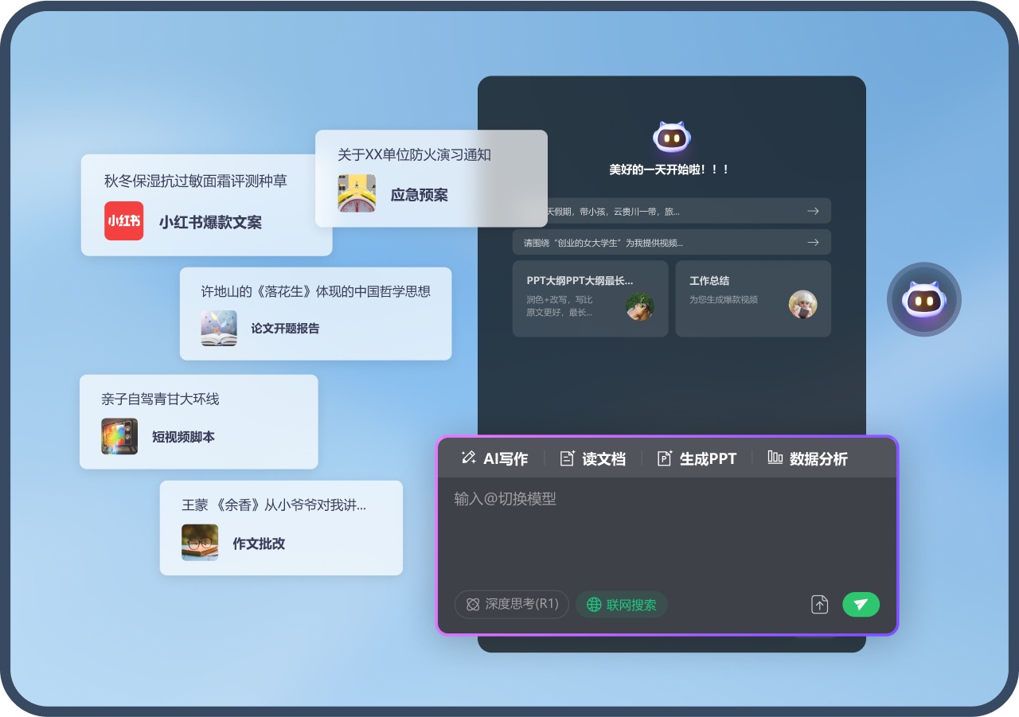Toggle the 联网搜索 web search option

[x=622, y=605]
